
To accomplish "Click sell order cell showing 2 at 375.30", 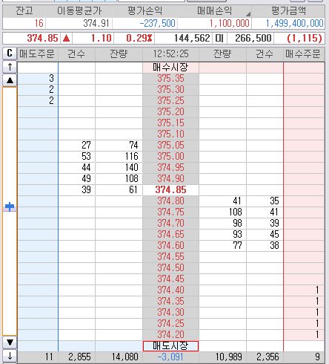I will (38, 89).
